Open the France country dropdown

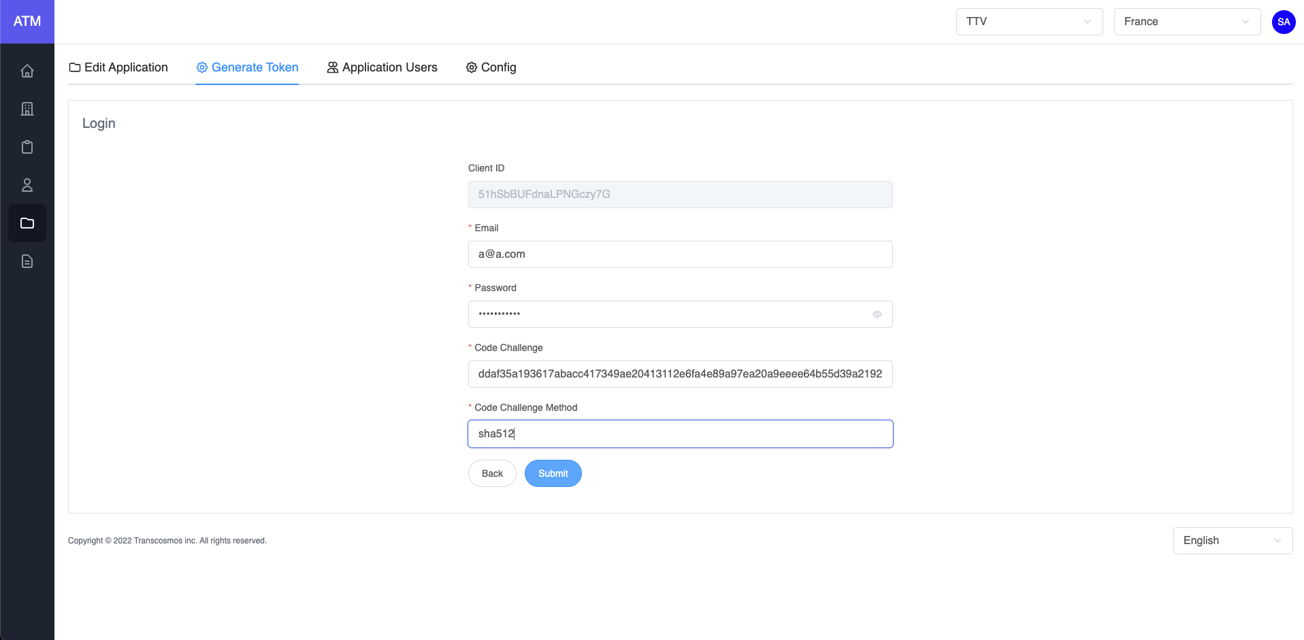point(1187,22)
